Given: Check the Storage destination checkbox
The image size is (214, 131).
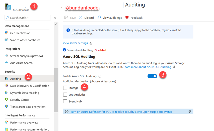Looking at the screenshot, I should 65,88.
